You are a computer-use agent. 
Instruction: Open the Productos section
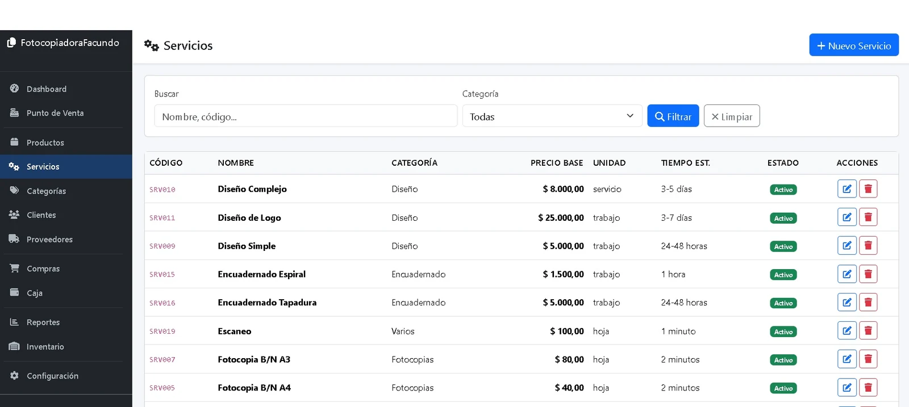tap(66, 142)
